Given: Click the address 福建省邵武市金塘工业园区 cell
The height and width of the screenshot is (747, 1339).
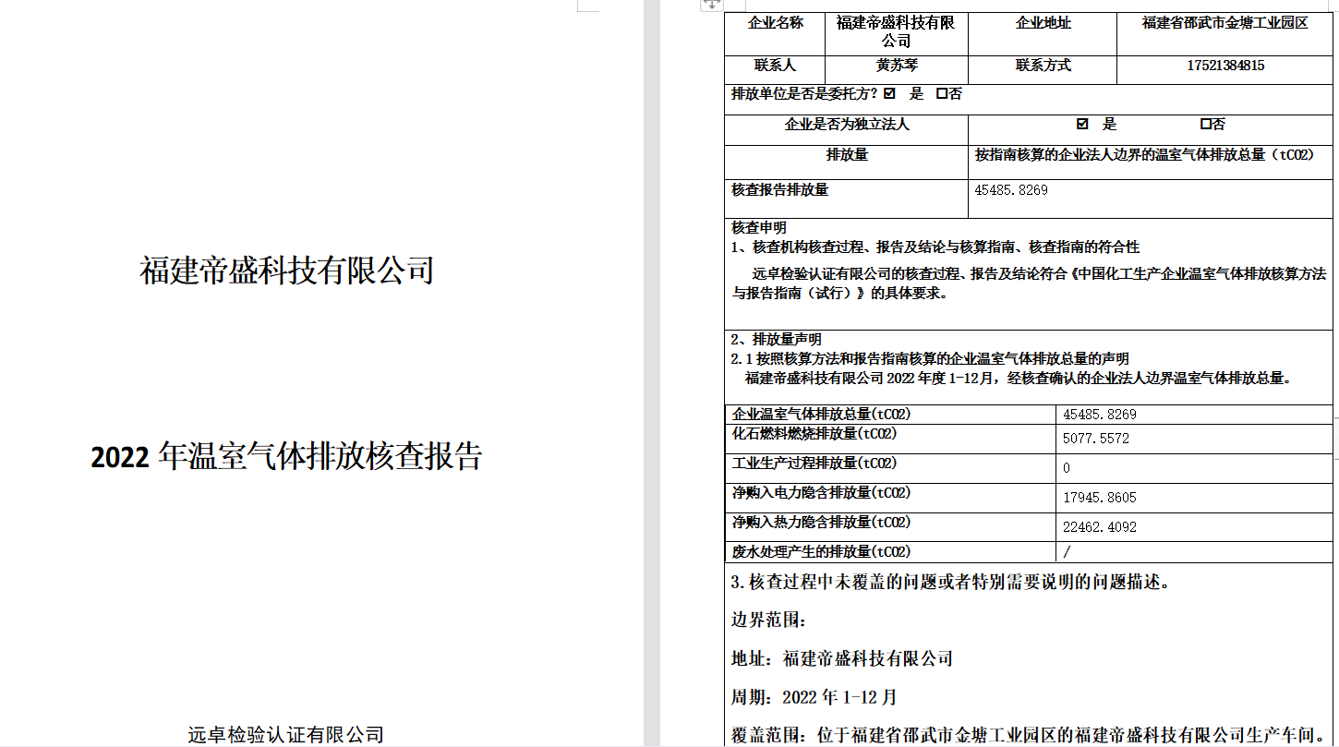Looking at the screenshot, I should point(1224,23).
